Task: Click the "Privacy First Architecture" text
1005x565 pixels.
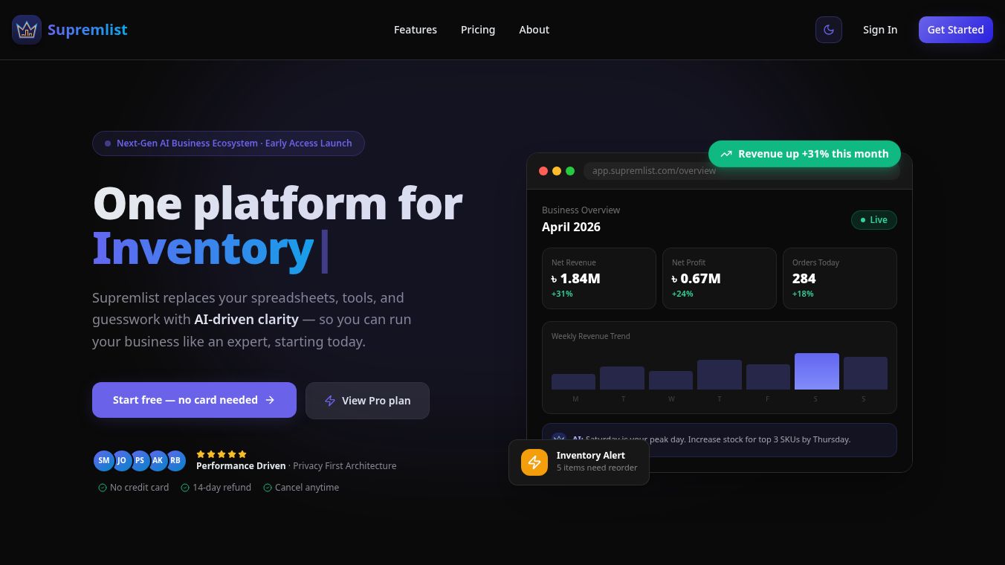Action: [x=345, y=466]
